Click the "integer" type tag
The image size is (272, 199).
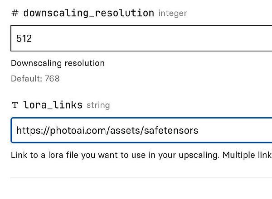tap(173, 13)
